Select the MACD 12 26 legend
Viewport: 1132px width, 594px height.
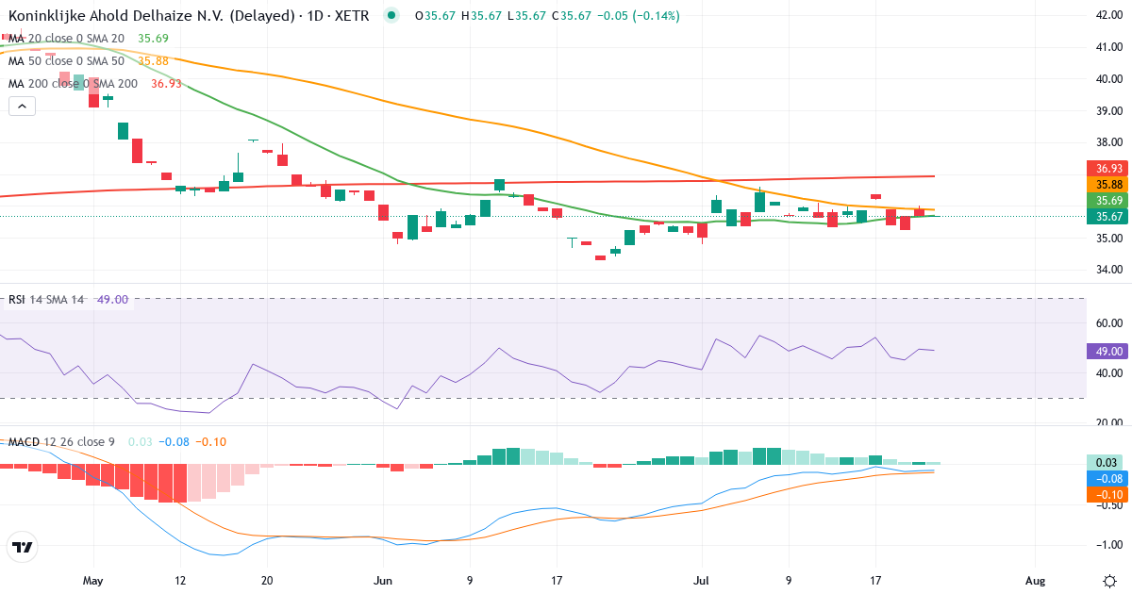click(x=63, y=442)
